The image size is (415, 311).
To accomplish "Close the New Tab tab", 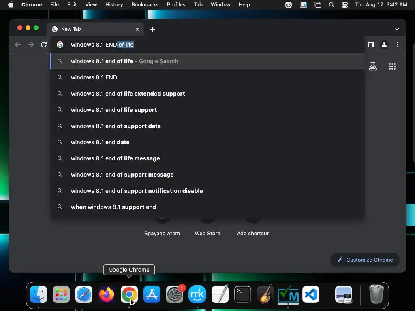I will point(137,29).
